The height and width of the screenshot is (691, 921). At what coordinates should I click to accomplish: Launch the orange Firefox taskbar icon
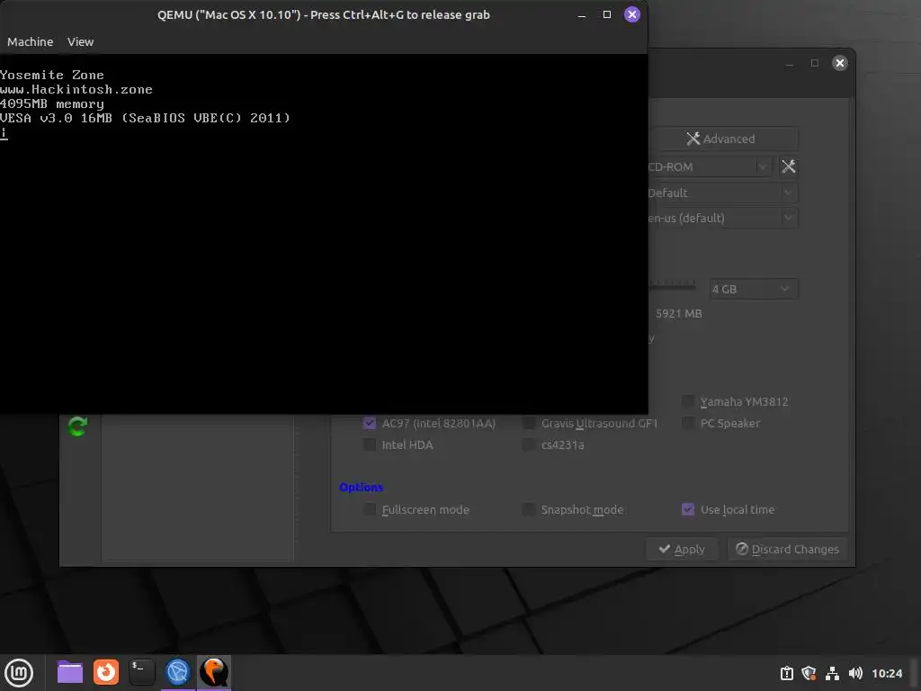pyautogui.click(x=106, y=672)
